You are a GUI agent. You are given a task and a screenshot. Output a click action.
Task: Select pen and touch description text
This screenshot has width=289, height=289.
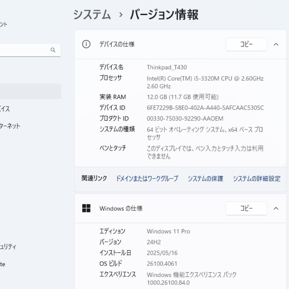[x=205, y=152]
